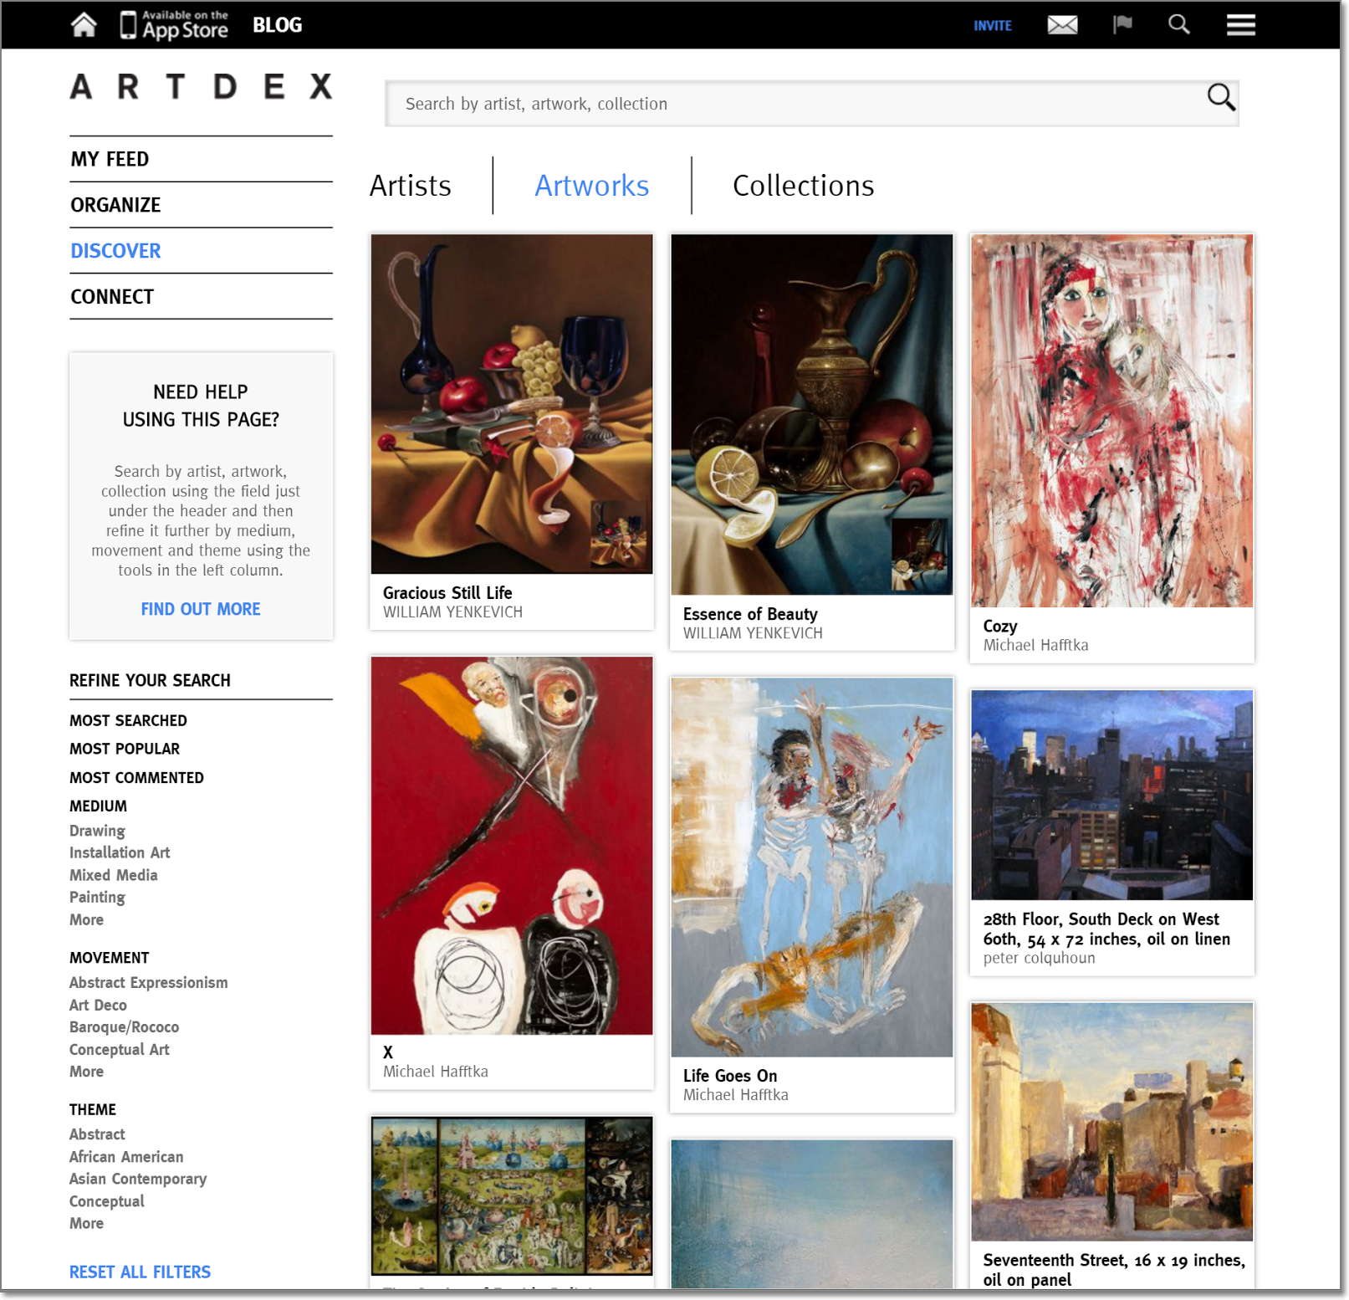
Task: Open the triptych garden painting thumbnail
Action: 512,1196
